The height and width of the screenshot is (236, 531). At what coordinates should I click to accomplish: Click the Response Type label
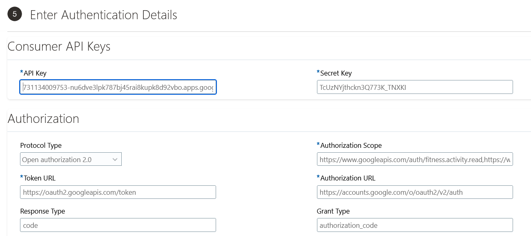coord(42,212)
